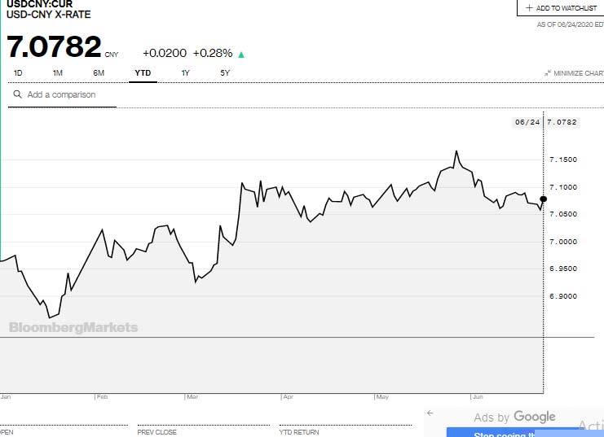Click the magnifier icon beside Add a comparison
Screen dimensions: 604x437
click(x=17, y=94)
